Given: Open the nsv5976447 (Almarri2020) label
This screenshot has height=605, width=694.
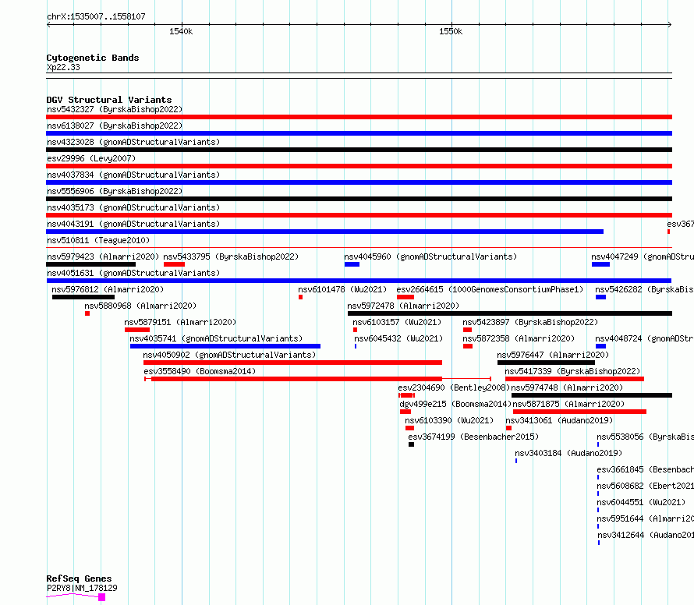Looking at the screenshot, I should click(x=553, y=355).
